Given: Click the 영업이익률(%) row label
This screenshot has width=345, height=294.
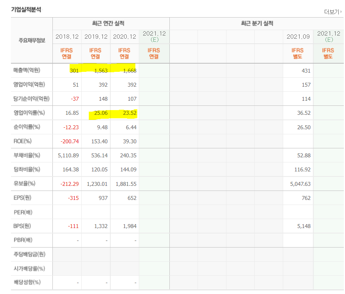Looking at the screenshot, I should point(29,113).
